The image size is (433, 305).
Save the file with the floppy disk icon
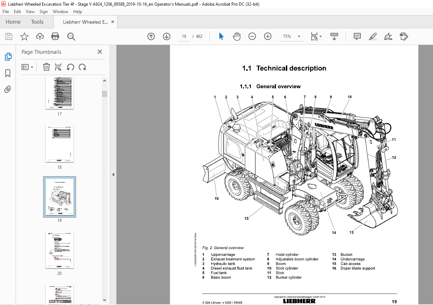coord(9,36)
